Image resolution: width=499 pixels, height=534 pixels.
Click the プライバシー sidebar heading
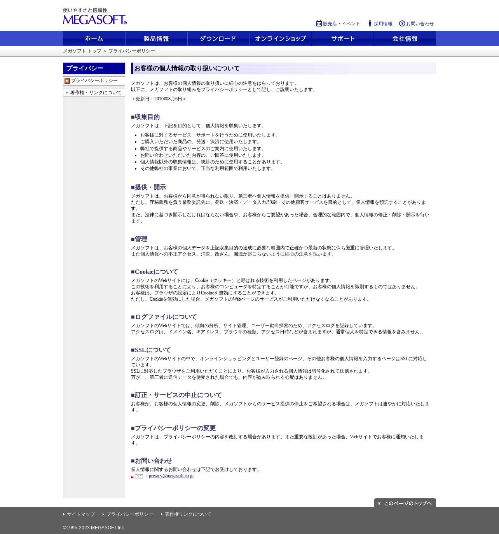click(x=94, y=68)
